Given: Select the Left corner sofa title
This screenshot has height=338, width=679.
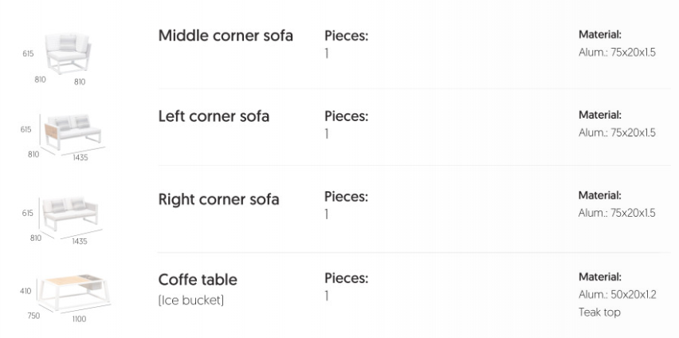Looking at the screenshot, I should (214, 116).
